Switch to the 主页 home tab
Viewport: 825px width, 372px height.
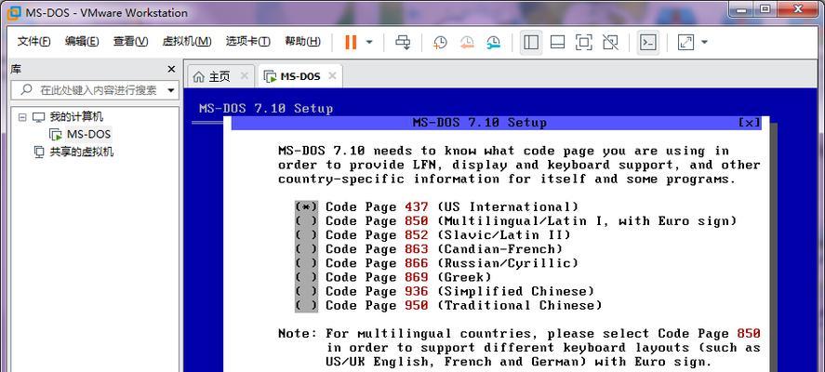(x=220, y=77)
